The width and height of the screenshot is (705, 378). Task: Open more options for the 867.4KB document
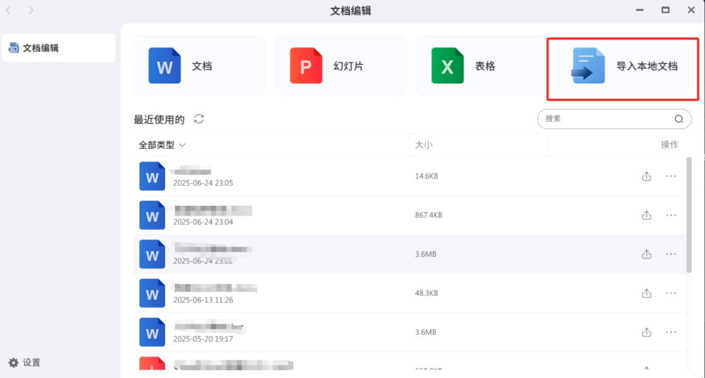(671, 215)
